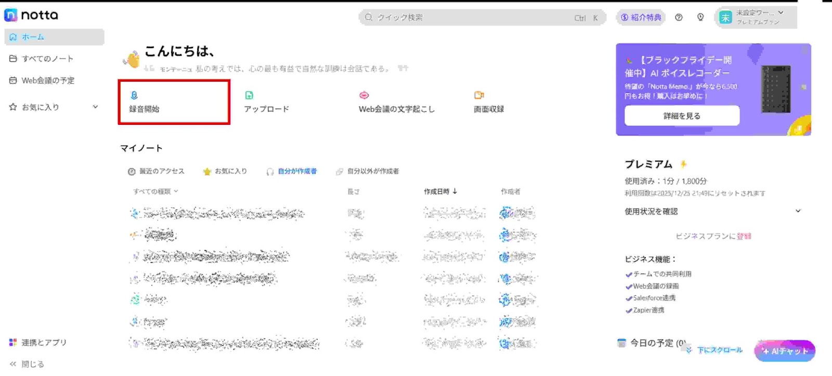Screen dimensions: 832x376
Task: Focus the クイック検索 search field
Action: point(482,18)
